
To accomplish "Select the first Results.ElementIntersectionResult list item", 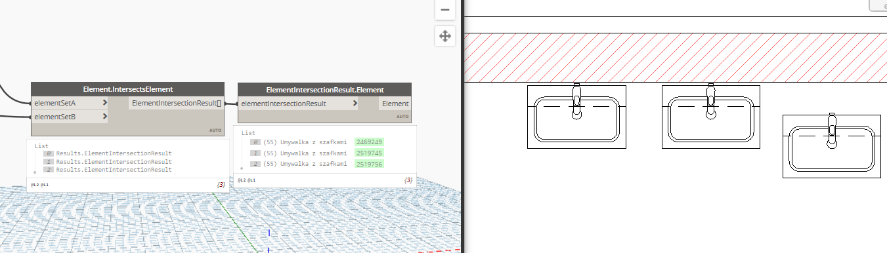I will click(114, 153).
